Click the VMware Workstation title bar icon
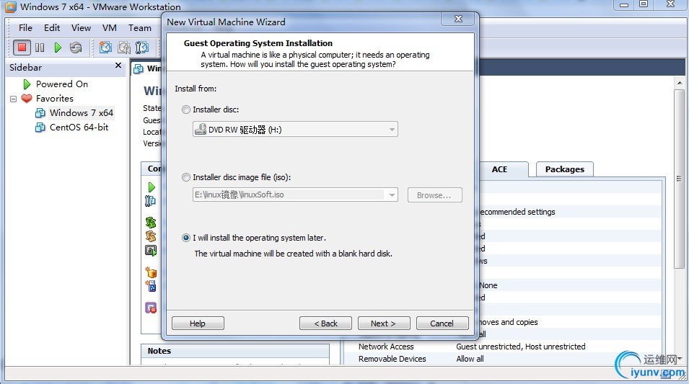This screenshot has height=384, width=689. tap(10, 6)
